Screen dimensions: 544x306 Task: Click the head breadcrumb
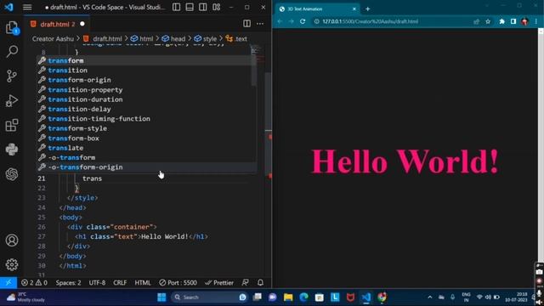click(x=173, y=39)
